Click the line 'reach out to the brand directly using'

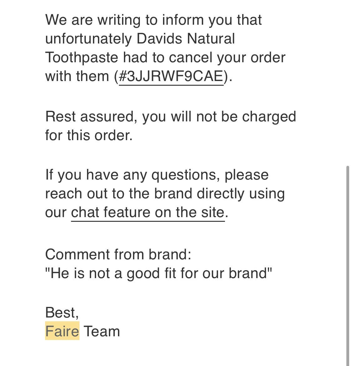click(x=165, y=194)
